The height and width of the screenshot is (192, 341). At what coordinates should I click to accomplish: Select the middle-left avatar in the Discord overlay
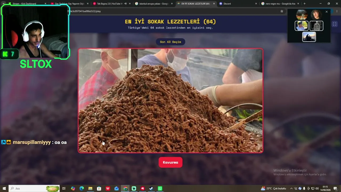pos(302,26)
